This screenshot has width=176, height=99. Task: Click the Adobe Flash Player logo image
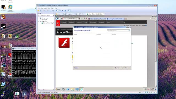[x=64, y=43]
